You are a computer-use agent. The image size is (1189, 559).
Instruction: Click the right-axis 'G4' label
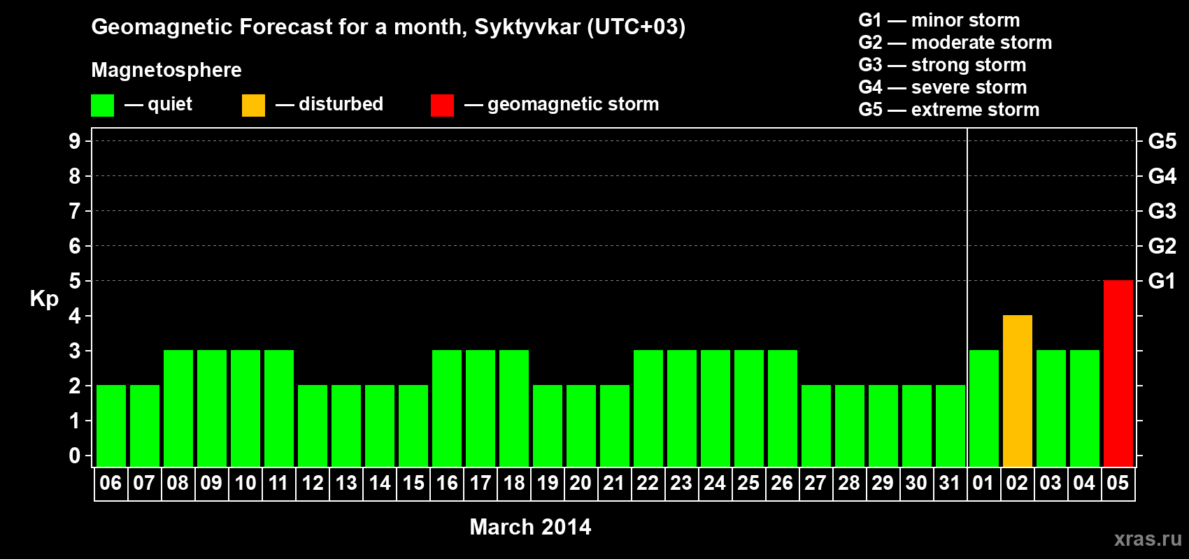click(1162, 176)
